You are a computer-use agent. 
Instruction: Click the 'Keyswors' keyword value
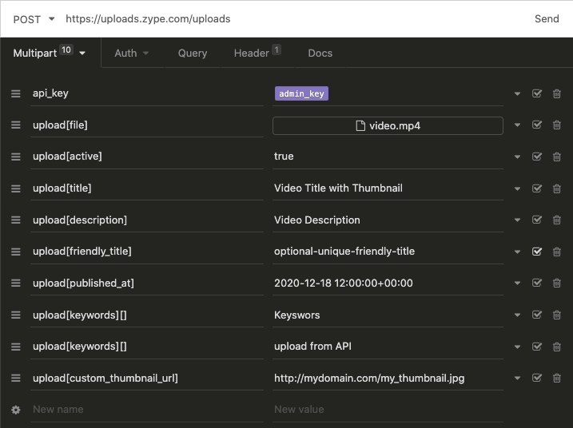click(x=296, y=315)
